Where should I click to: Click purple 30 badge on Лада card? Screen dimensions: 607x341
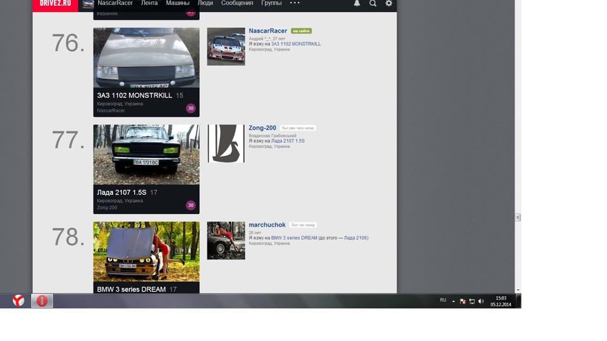190,206
